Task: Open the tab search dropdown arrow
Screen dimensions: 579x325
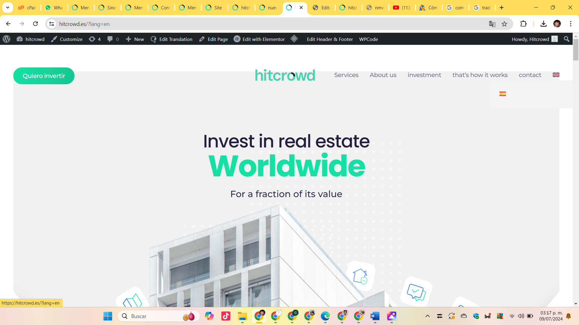Action: (x=8, y=8)
